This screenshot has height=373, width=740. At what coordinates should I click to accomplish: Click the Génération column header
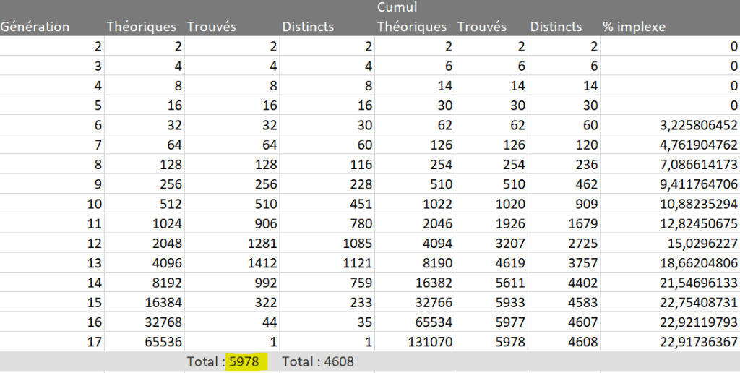(35, 27)
